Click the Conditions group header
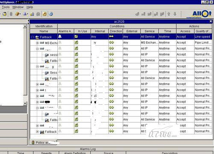214x154 pixels. point(117,26)
